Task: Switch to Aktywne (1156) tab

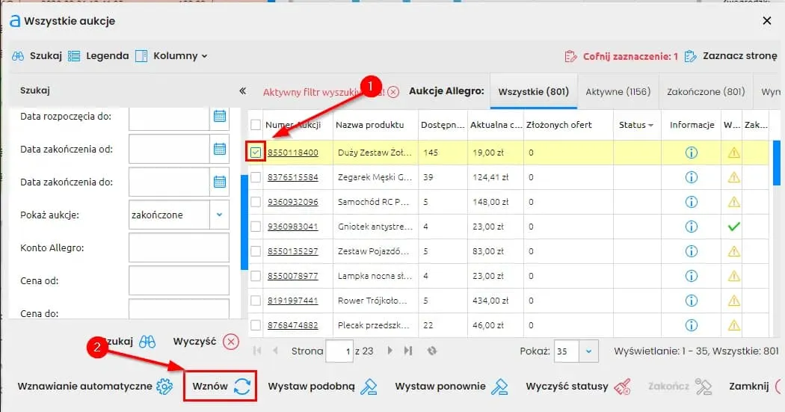Action: click(x=618, y=92)
